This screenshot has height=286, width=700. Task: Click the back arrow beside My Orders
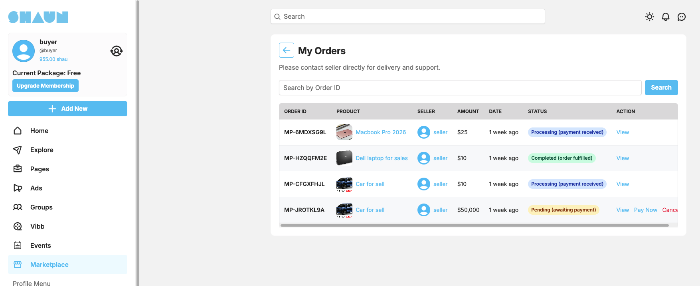287,50
